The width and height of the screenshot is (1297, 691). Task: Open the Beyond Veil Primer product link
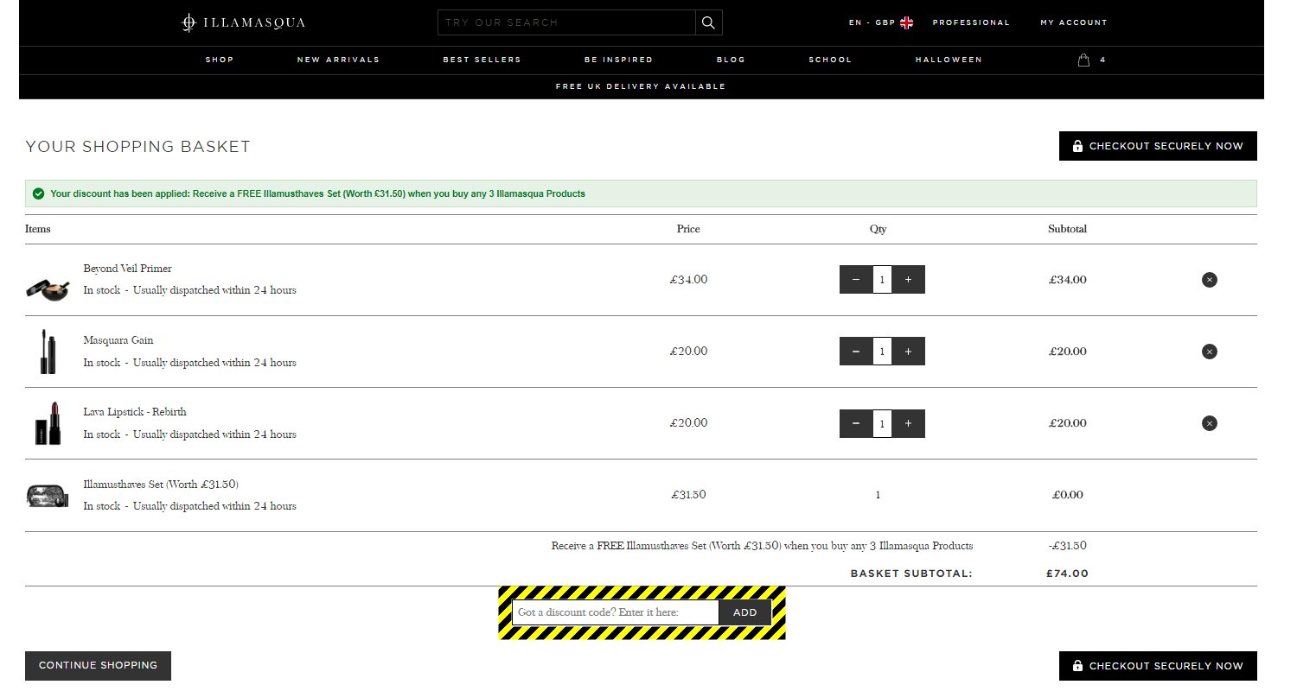(127, 269)
